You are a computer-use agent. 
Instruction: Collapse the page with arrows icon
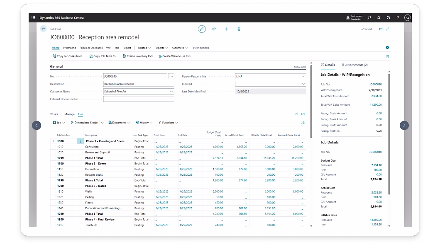pos(388,29)
